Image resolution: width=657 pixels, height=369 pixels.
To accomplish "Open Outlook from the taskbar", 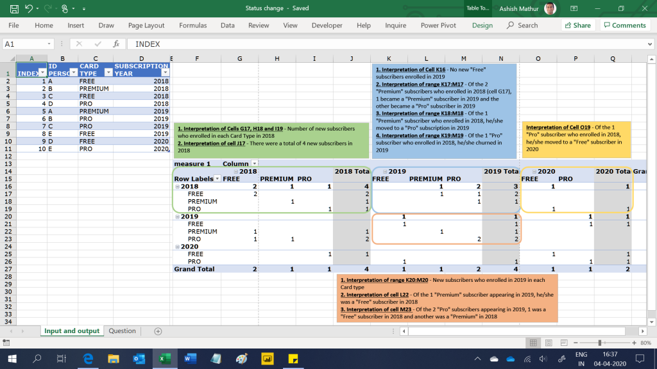I will coord(139,359).
